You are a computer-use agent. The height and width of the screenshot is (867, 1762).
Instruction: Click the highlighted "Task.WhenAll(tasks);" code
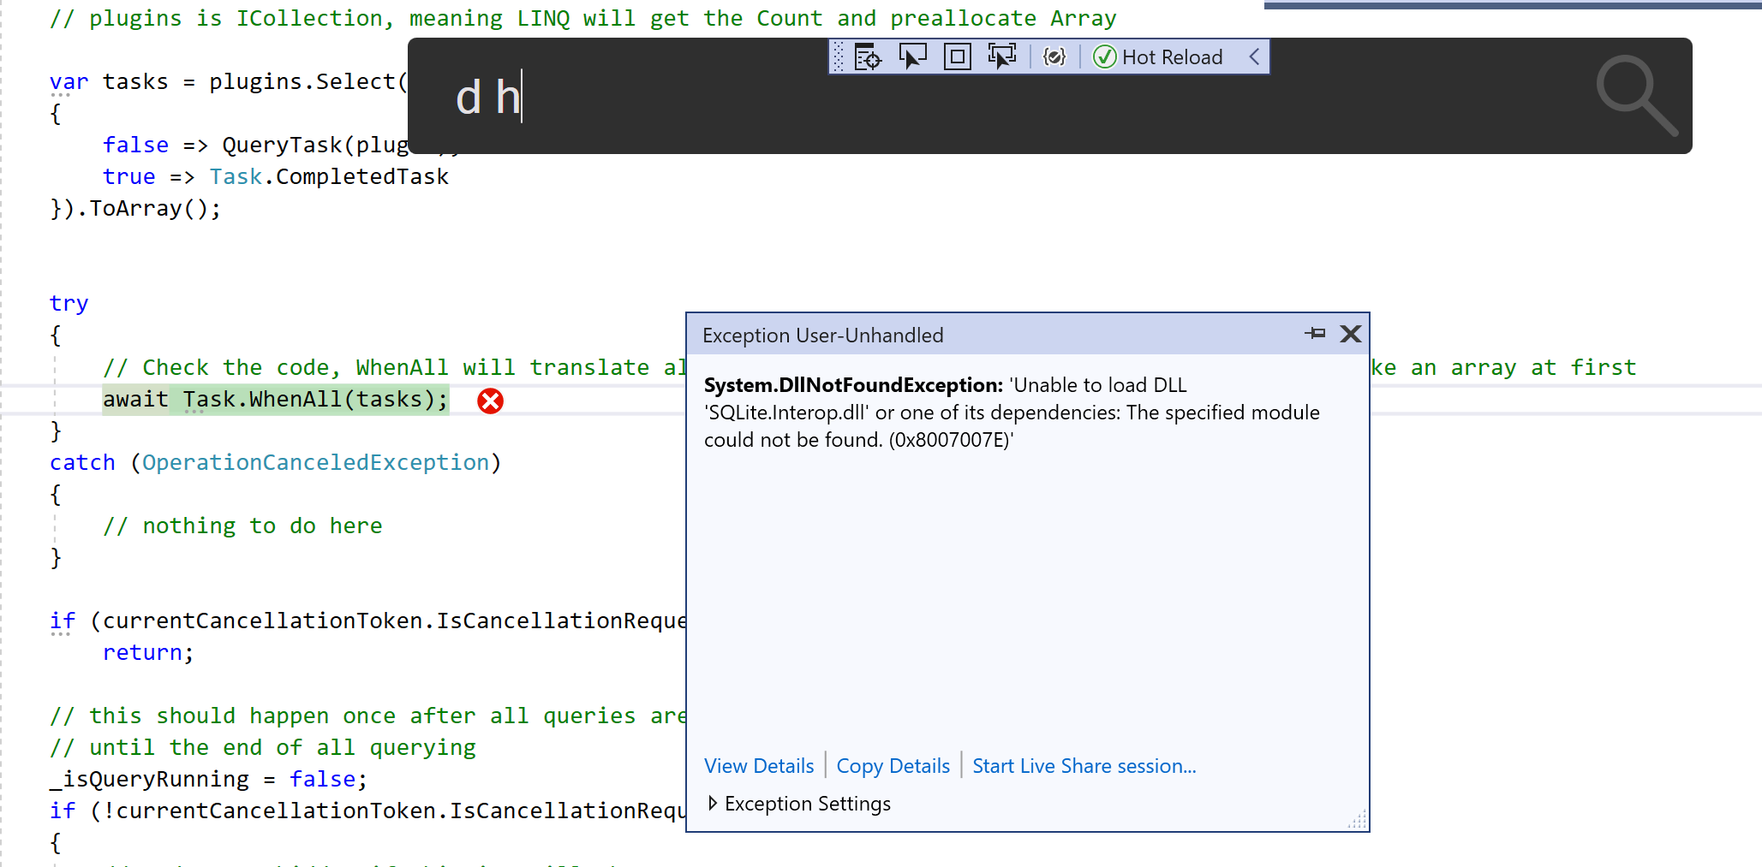(315, 400)
